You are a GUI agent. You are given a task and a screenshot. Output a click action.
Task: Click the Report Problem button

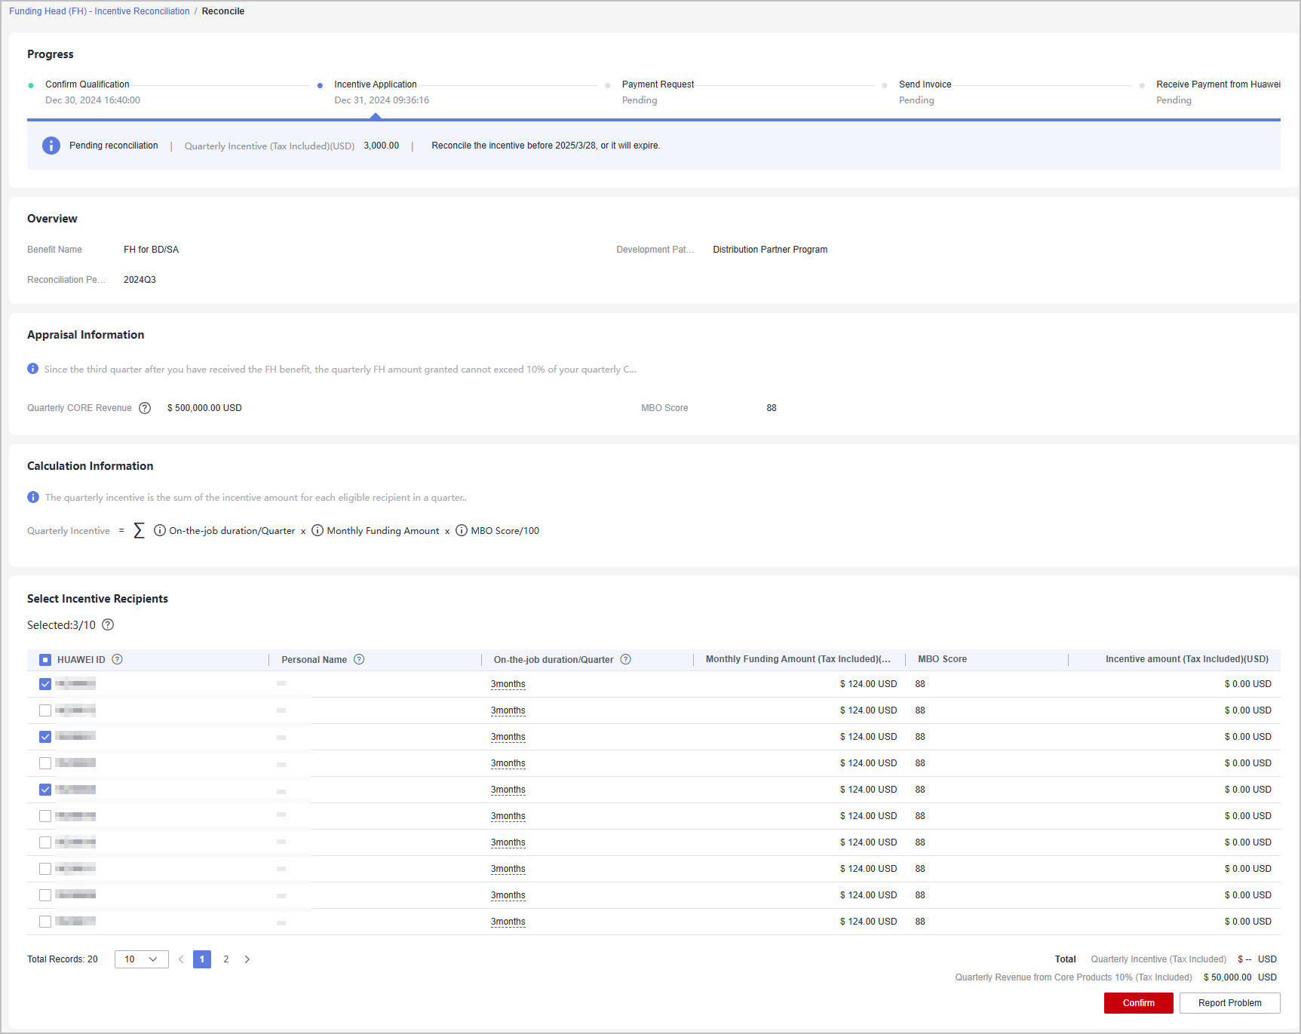tap(1229, 1003)
